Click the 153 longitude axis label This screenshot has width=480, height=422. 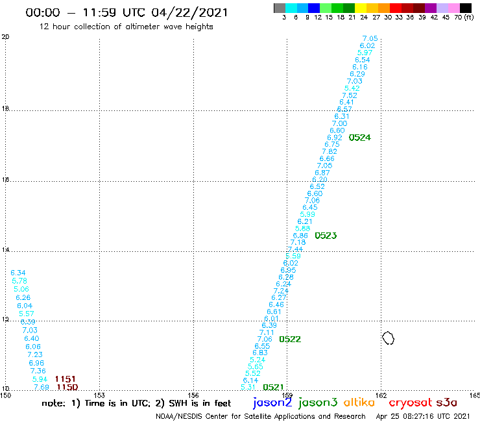99,395
